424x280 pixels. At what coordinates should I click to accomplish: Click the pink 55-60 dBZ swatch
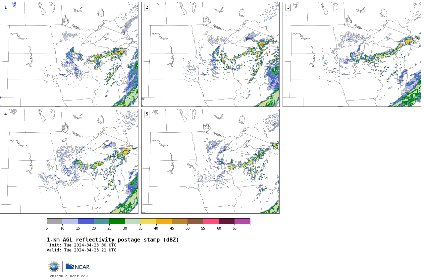[211, 221]
